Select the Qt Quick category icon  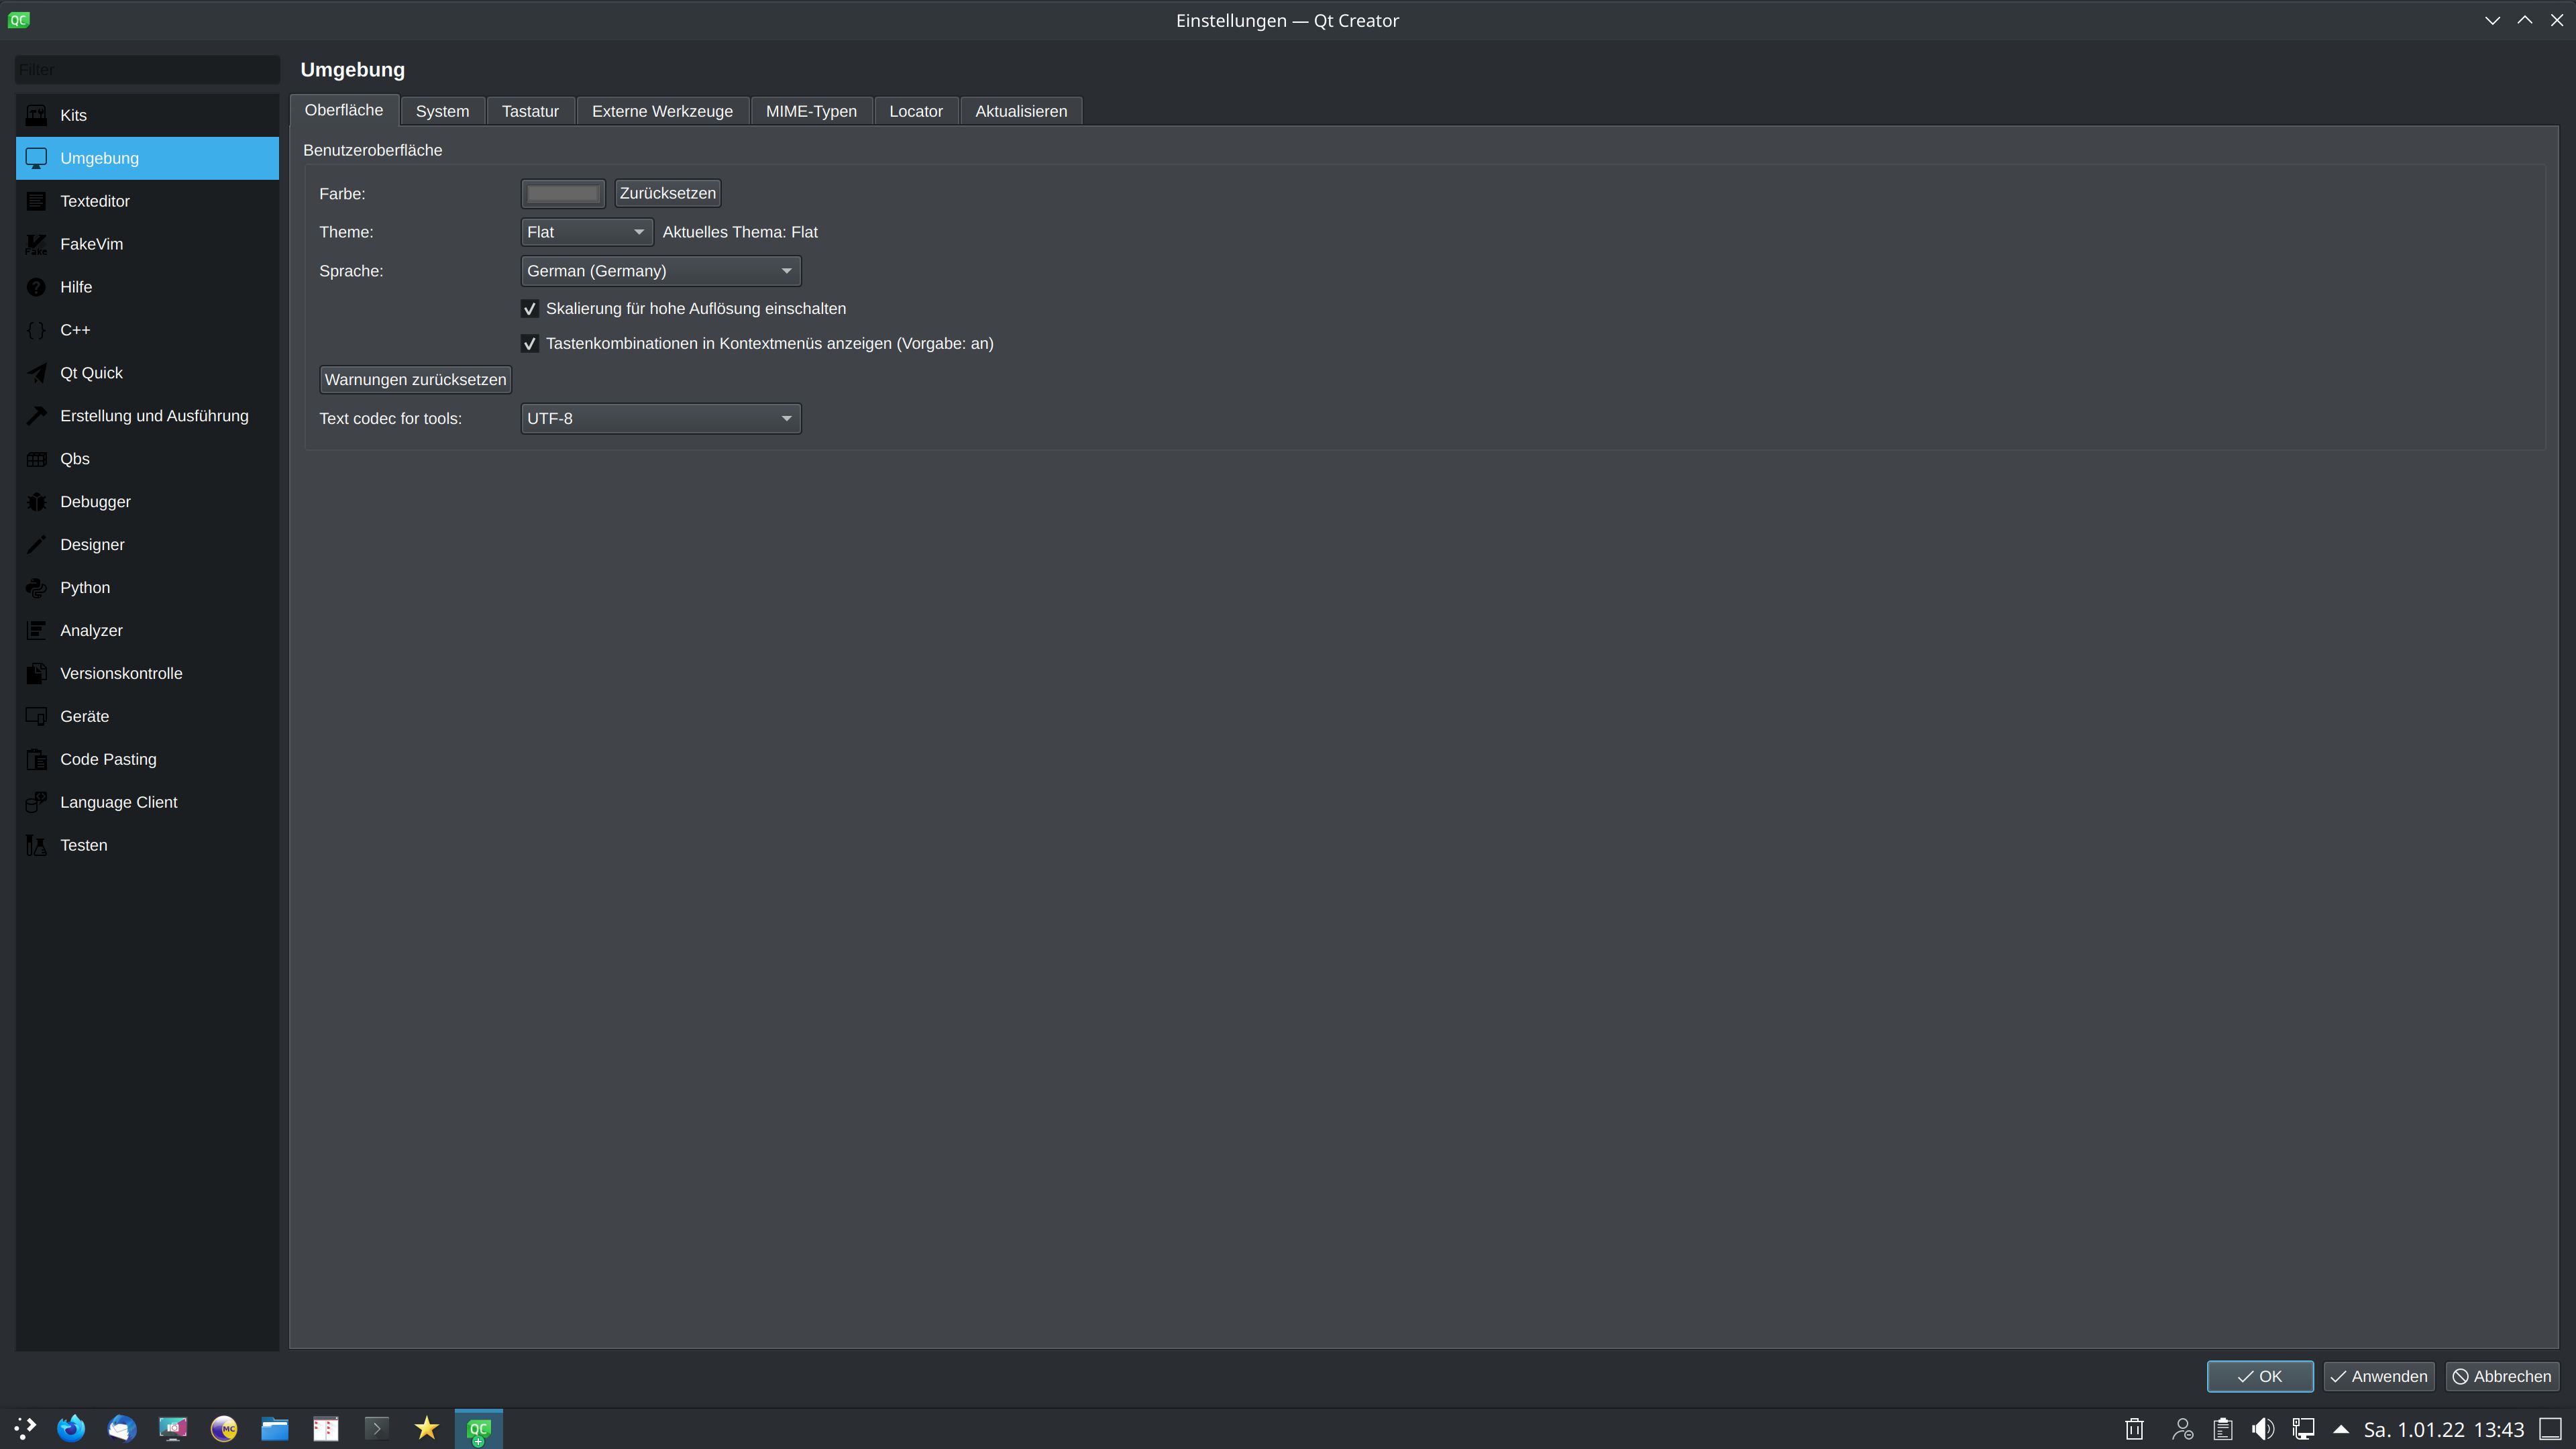coord(36,373)
